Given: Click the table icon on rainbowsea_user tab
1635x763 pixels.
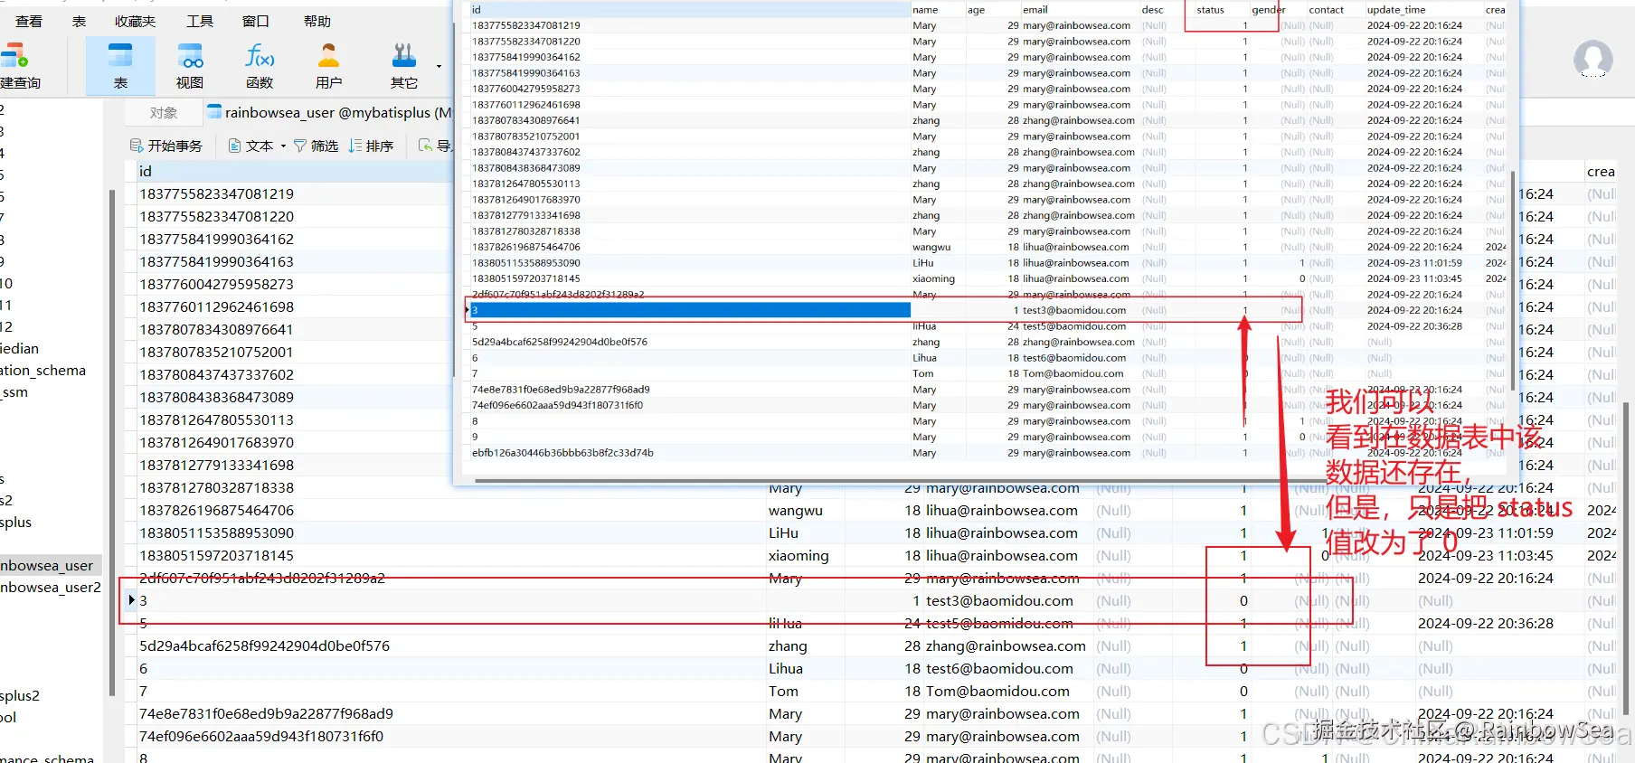Looking at the screenshot, I should pos(214,112).
